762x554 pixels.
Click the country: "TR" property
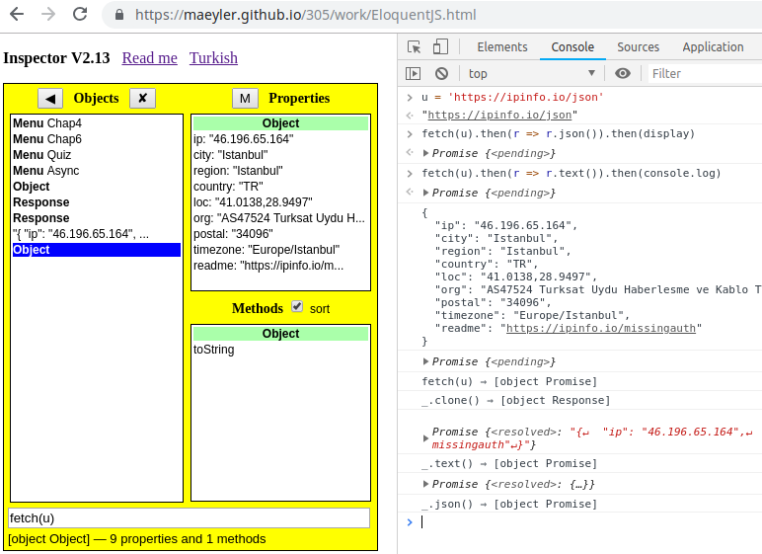pyautogui.click(x=280, y=187)
